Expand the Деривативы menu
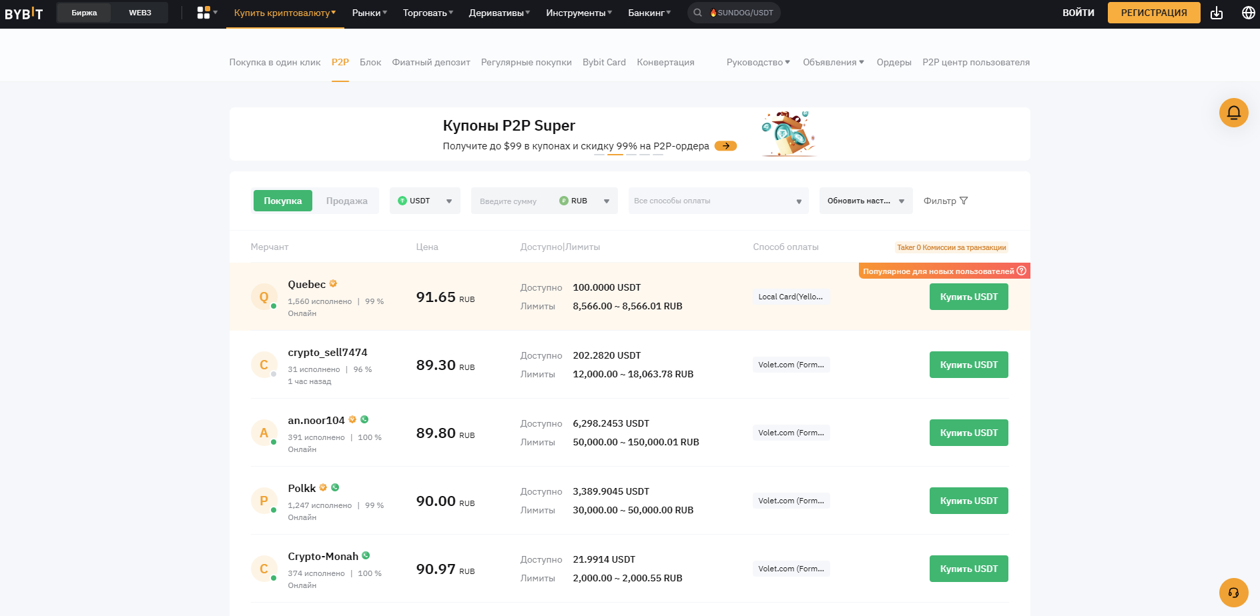Viewport: 1260px width, 616px height. (x=499, y=13)
